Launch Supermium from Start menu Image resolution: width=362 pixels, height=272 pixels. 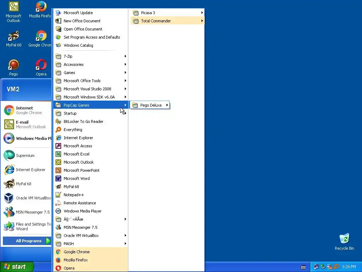tap(26, 155)
